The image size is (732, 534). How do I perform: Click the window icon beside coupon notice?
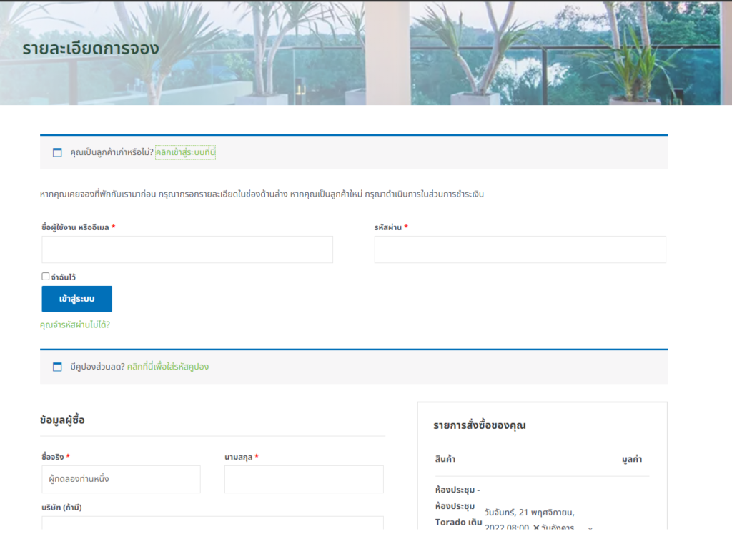[x=57, y=367]
